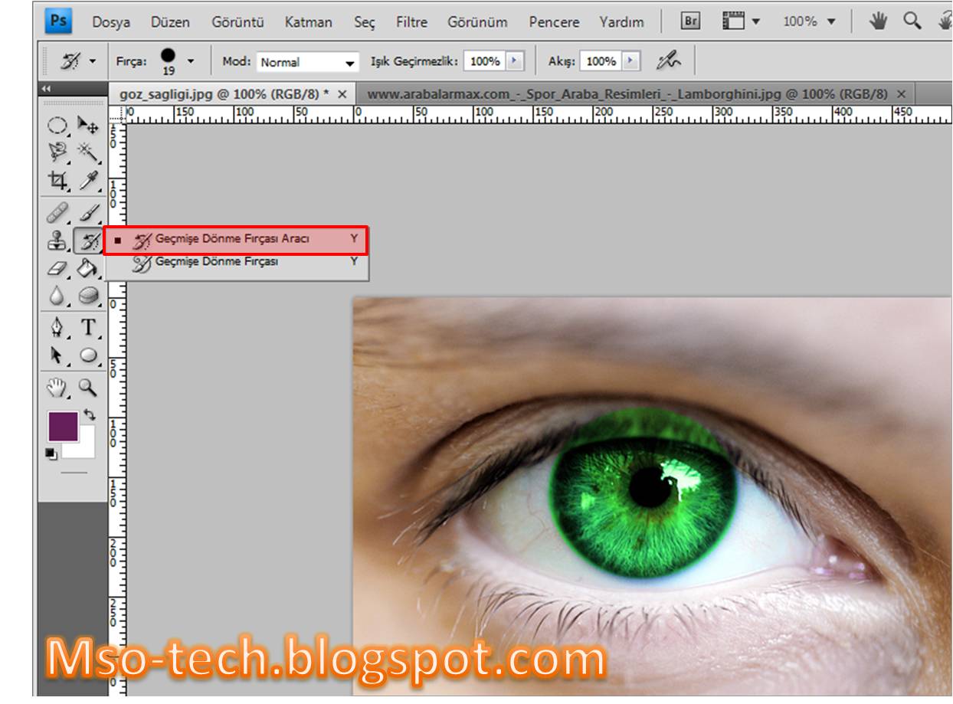The image size is (953, 704).
Task: Select the Clone Stamp tool
Action: pos(58,241)
